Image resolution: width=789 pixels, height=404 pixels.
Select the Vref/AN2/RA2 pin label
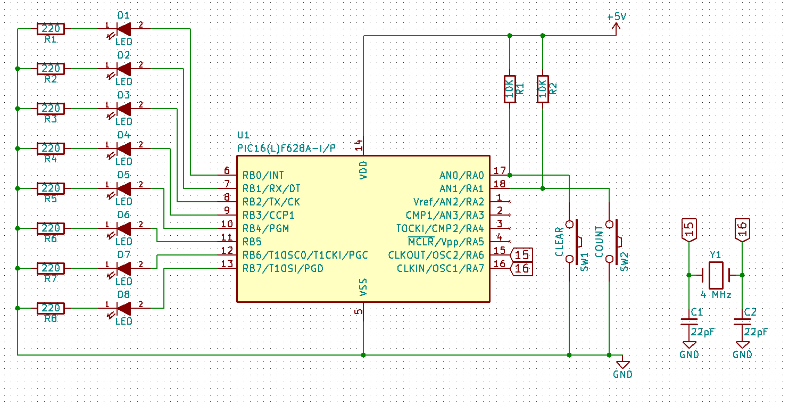pyautogui.click(x=449, y=202)
